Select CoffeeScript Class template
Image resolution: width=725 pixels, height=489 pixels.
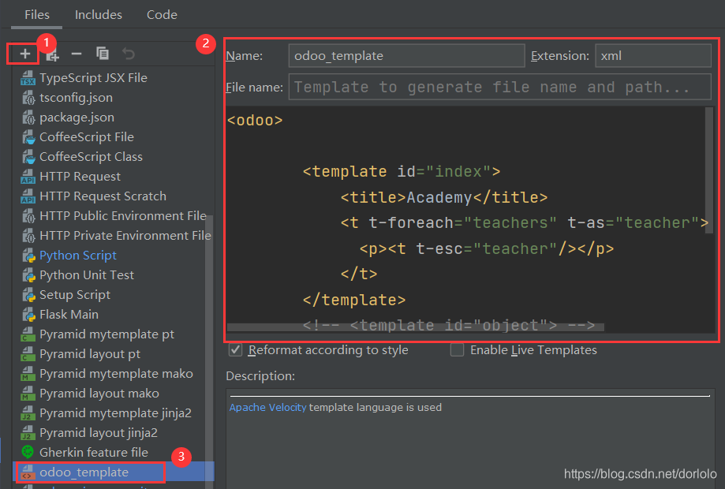(91, 157)
